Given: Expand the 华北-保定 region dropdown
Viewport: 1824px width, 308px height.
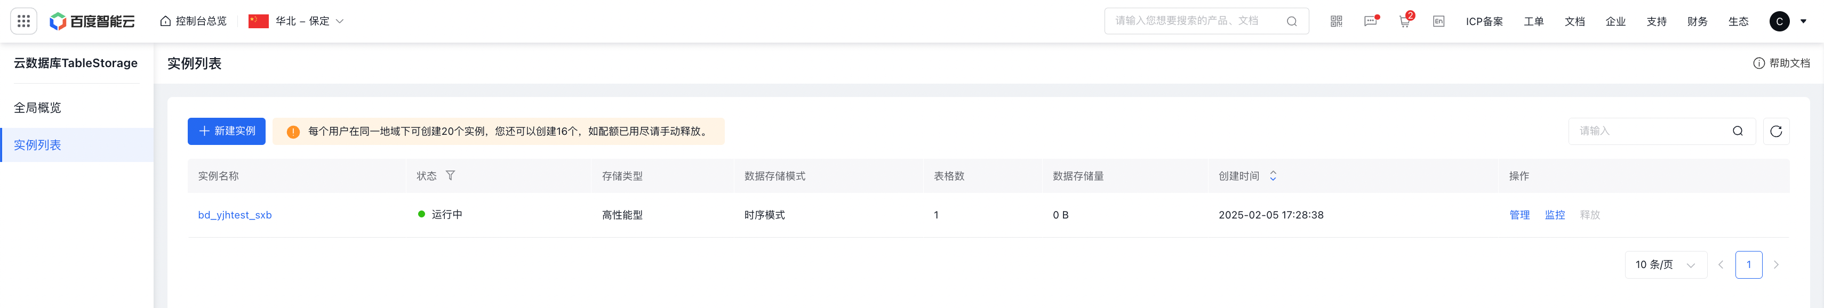Looking at the screenshot, I should [x=296, y=21].
